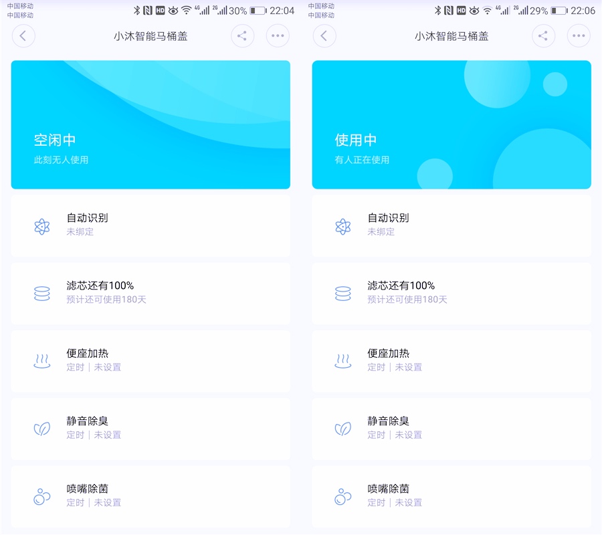Open the share icon in the title bar

pos(242,36)
